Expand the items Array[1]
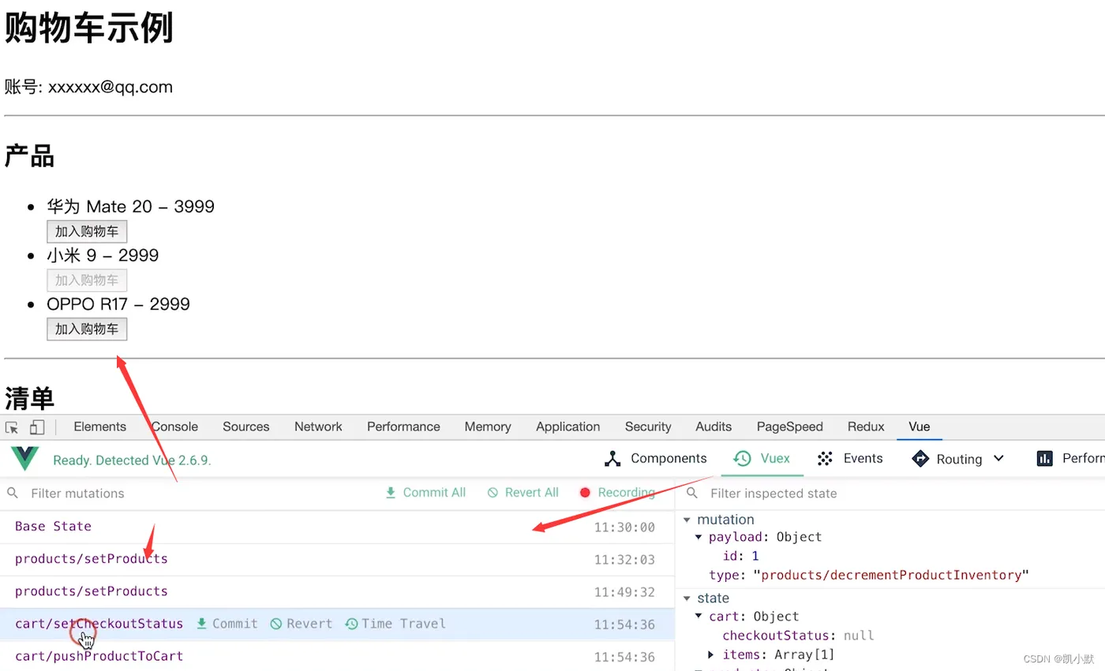This screenshot has width=1105, height=671. 711,654
